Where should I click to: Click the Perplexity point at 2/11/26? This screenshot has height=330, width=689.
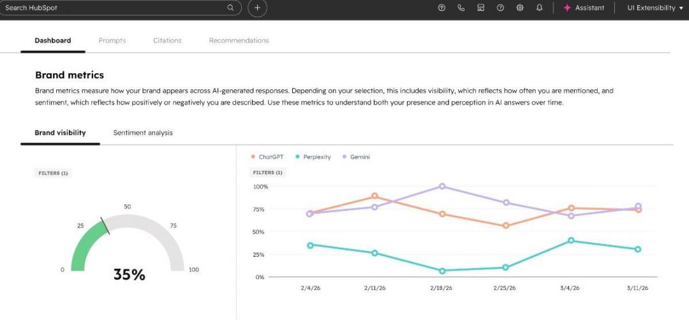375,253
